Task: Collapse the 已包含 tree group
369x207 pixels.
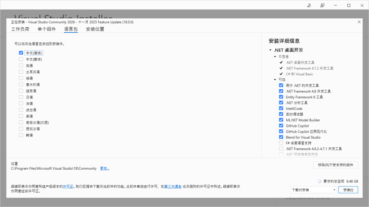Action: (275, 57)
